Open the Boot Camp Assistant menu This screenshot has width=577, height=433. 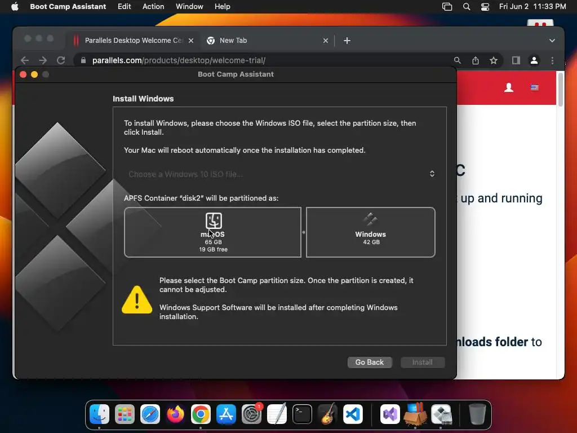pyautogui.click(x=68, y=7)
